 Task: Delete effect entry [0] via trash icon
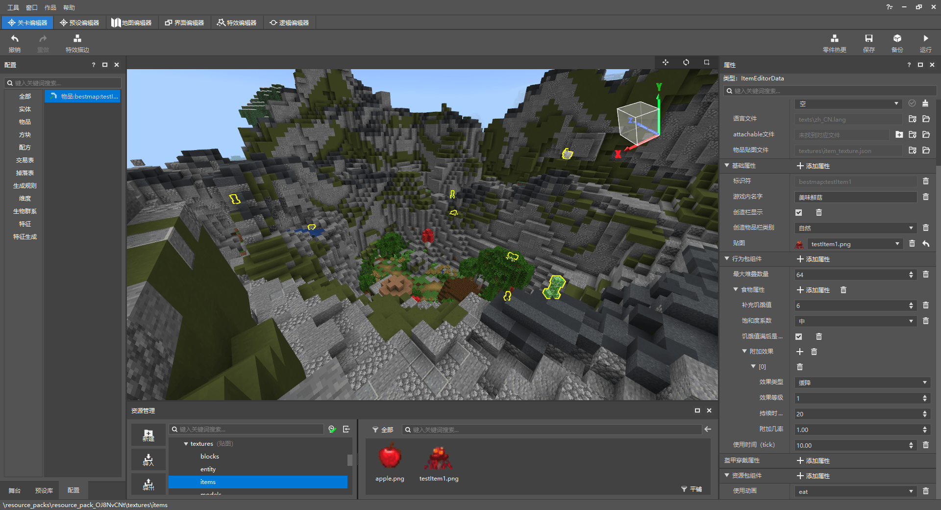tap(800, 367)
